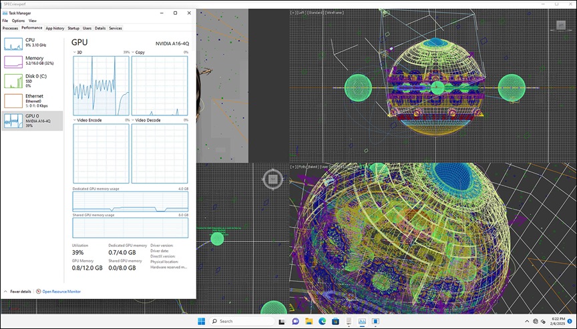Click the [Left] viewport view label
577x329 pixels.
click(x=302, y=13)
